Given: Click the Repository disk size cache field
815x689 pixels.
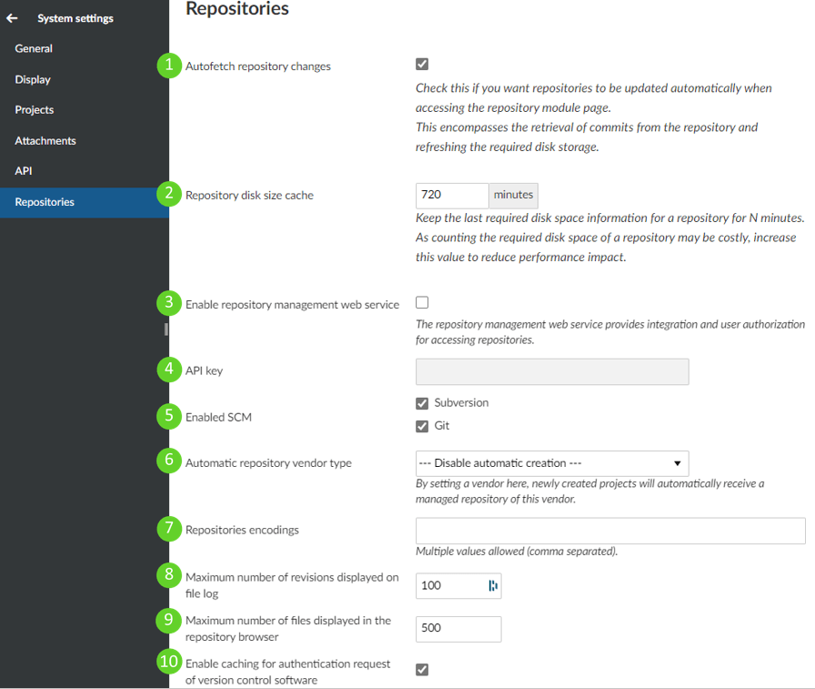Looking at the screenshot, I should [452, 196].
